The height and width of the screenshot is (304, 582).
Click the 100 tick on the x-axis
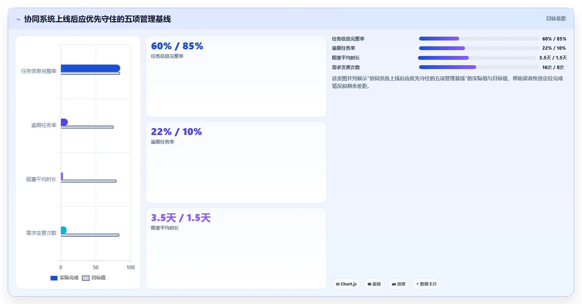click(x=131, y=267)
